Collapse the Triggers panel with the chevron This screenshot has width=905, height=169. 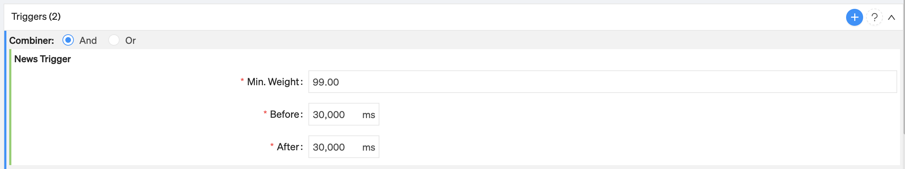coord(892,17)
